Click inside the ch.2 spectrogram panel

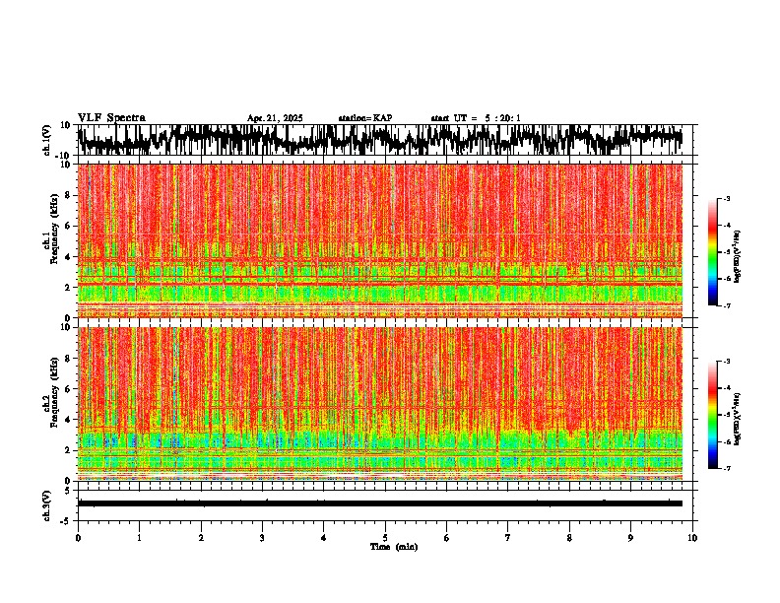(x=380, y=404)
